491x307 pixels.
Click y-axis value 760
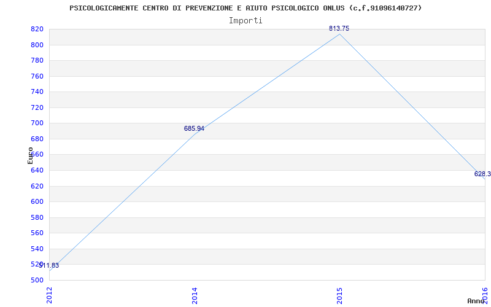click(x=36, y=76)
